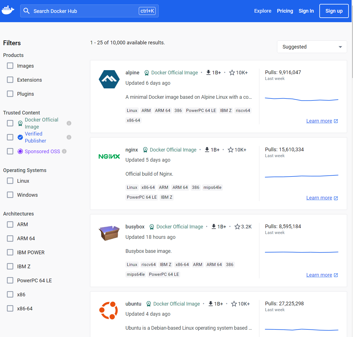Screen dimensions: 353x337
Task: Click the alpine star icon
Action: 232,73
